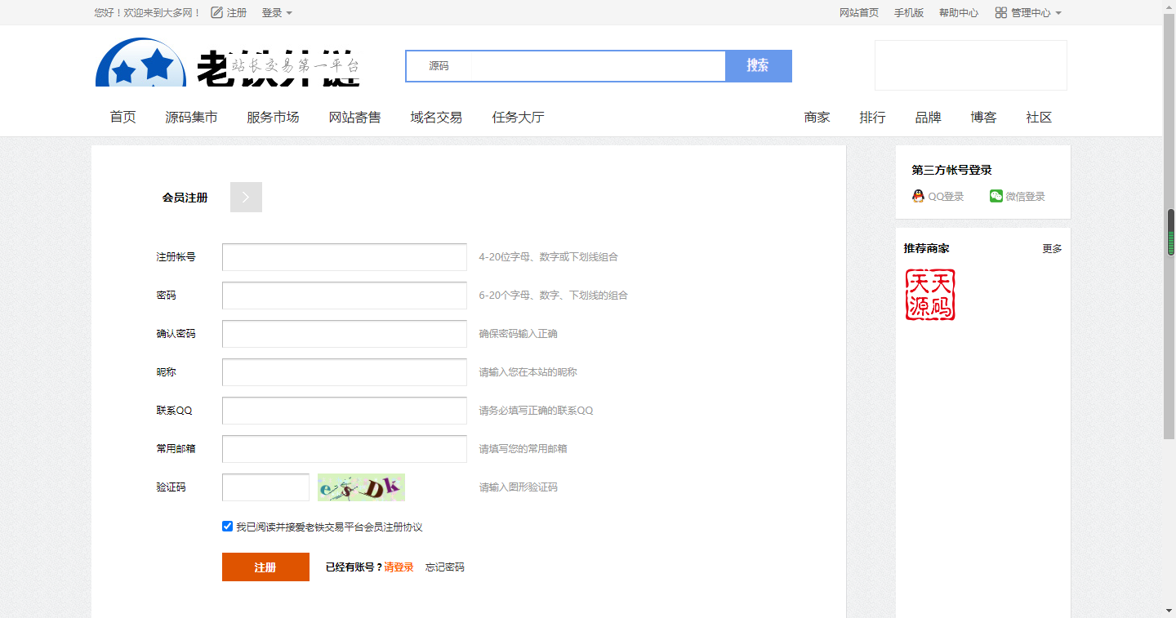Follow the 请登录 link
Image resolution: width=1176 pixels, height=618 pixels.
[399, 567]
